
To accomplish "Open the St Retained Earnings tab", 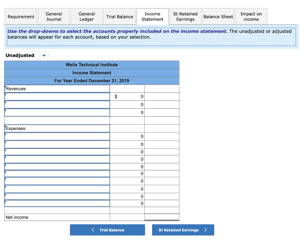I will [185, 16].
